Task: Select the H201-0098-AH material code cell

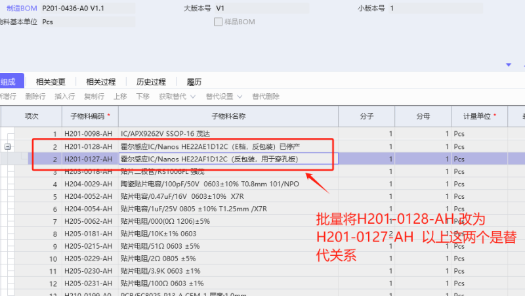Action: [89, 133]
